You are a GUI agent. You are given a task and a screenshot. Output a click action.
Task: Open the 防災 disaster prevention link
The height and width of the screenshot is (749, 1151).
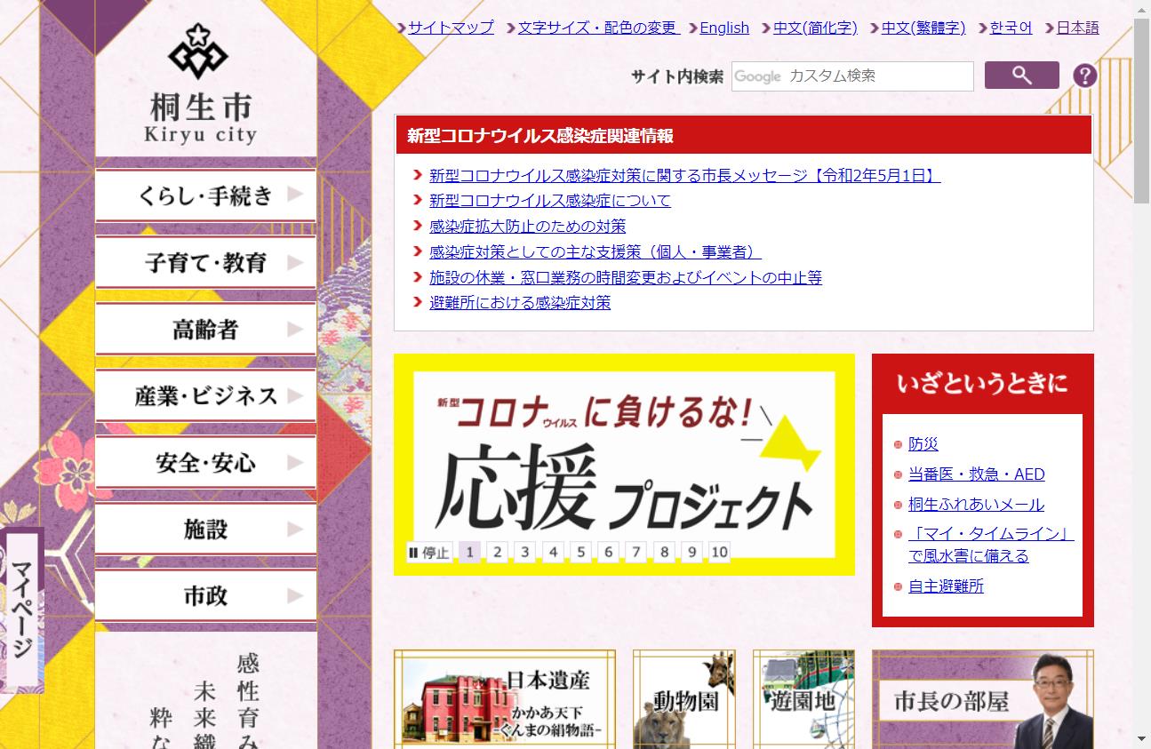(x=924, y=444)
